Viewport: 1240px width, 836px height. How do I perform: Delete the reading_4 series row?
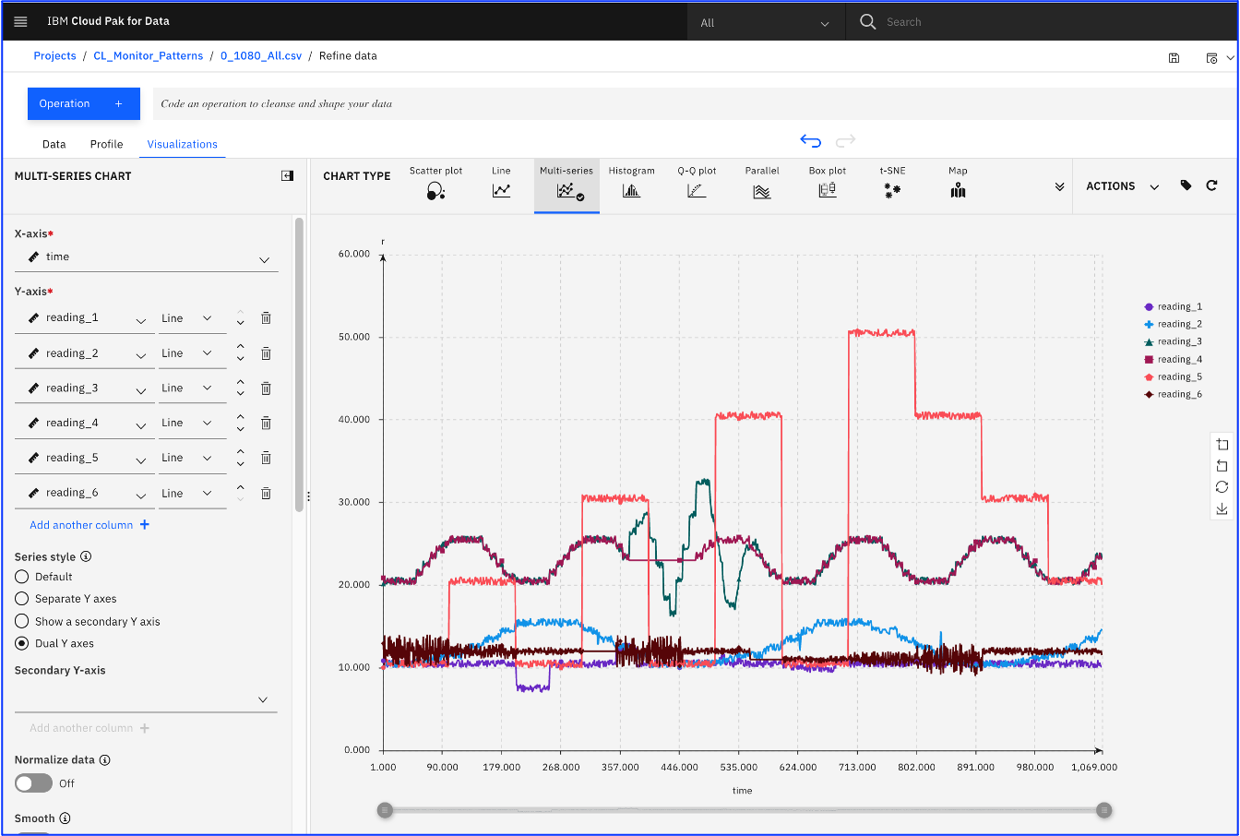(266, 423)
